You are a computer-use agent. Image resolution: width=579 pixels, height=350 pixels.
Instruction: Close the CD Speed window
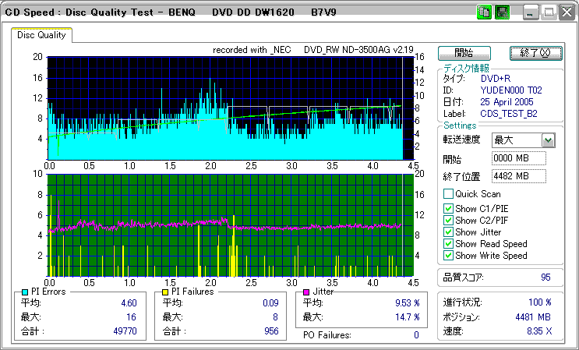pos(565,12)
